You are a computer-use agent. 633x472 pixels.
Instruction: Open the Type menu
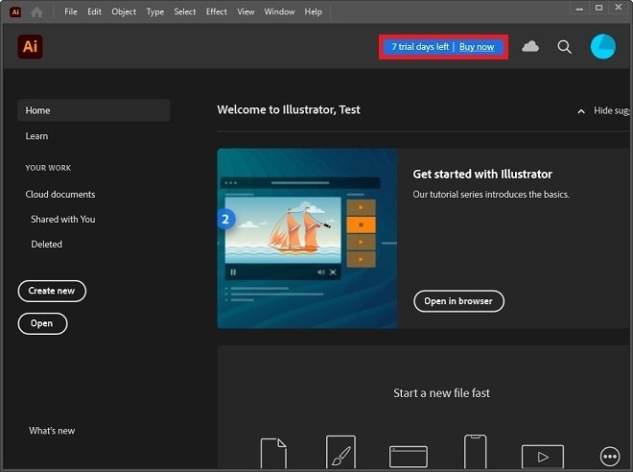coord(155,12)
